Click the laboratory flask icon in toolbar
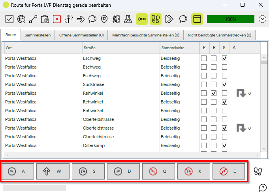The image size is (269, 193). point(128,19)
